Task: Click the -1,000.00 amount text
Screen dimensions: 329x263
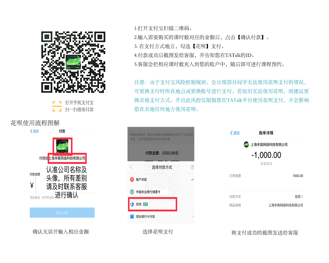Action: coord(266,155)
